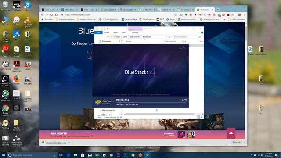Screen dimensions: 281x158
Task: Click the Show all downloads button
Action: tap(236, 142)
